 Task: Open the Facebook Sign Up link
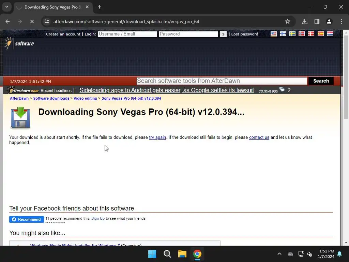pyautogui.click(x=98, y=218)
